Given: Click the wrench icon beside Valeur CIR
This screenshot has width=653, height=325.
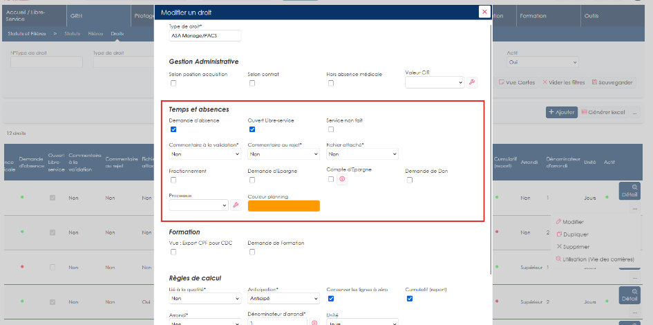Looking at the screenshot, I should coord(471,82).
